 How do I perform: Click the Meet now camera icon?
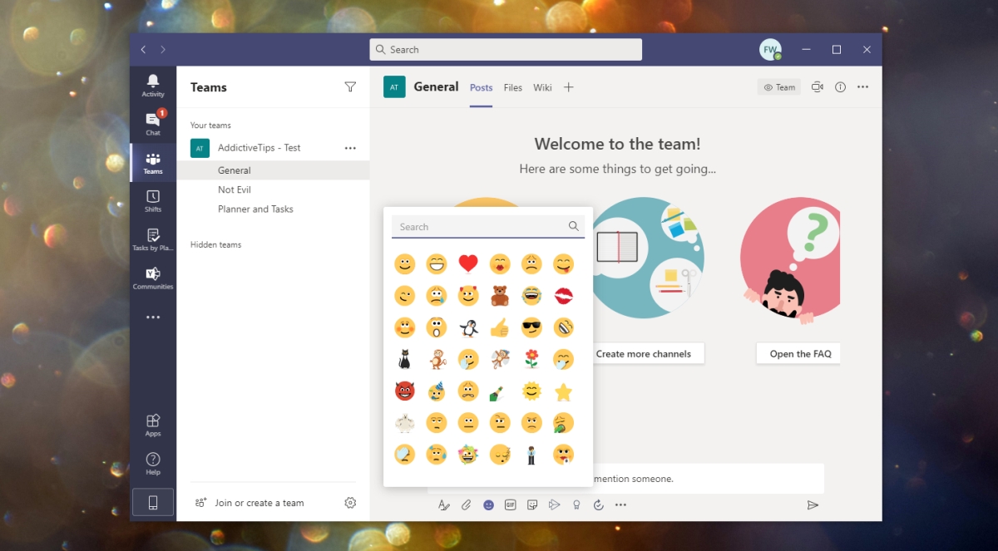(818, 87)
